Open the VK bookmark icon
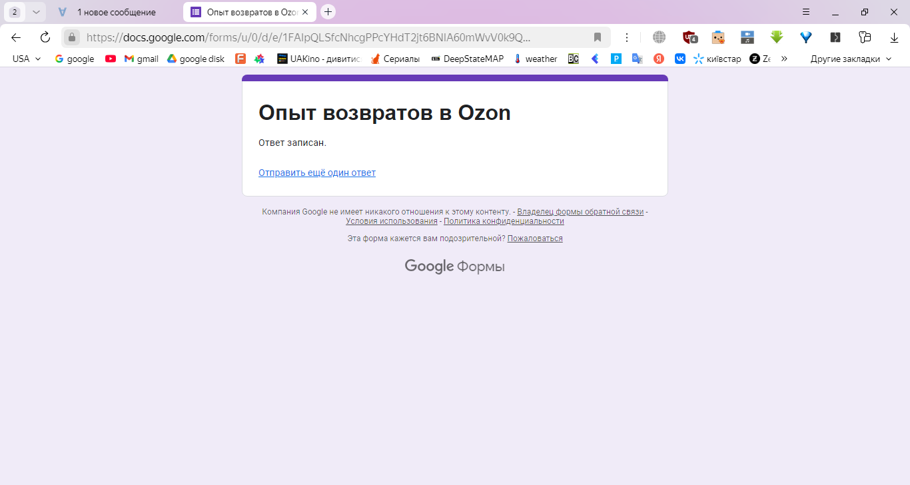This screenshot has height=485, width=910. click(x=680, y=59)
